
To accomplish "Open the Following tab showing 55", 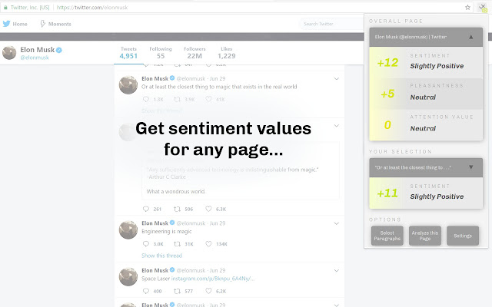I will pos(161,53).
